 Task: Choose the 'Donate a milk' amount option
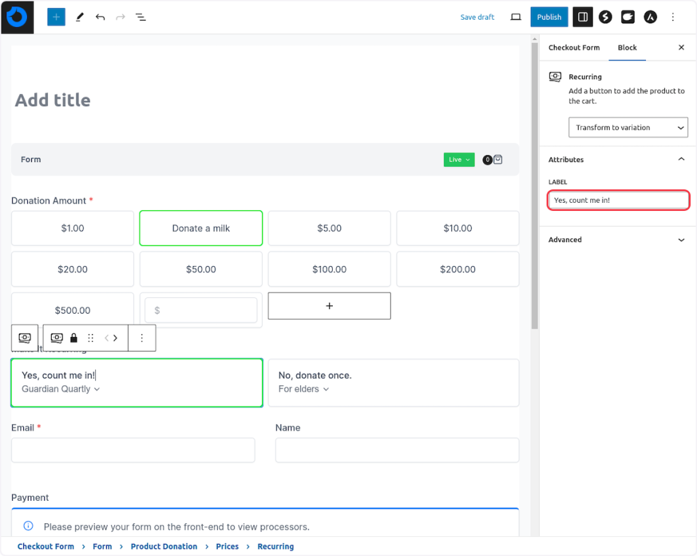click(201, 228)
